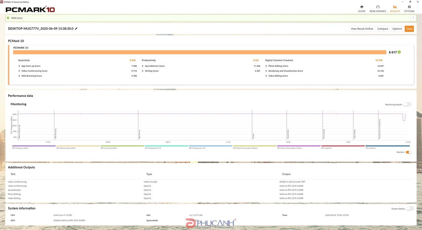Toggle the GPU Core Clock legend swatch
Viewport: 422px width, 230px height.
(x=122, y=146)
